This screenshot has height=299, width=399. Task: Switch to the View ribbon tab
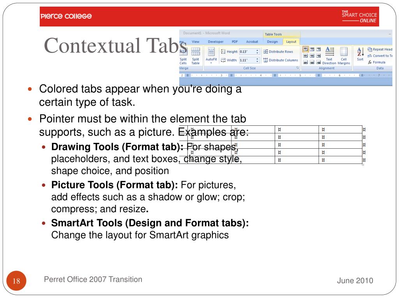[x=196, y=42]
